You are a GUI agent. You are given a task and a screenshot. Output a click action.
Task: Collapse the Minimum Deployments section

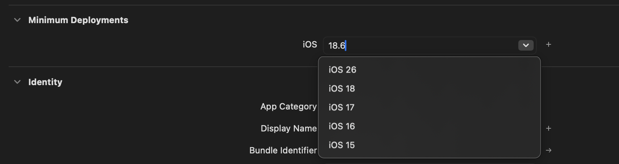(17, 20)
